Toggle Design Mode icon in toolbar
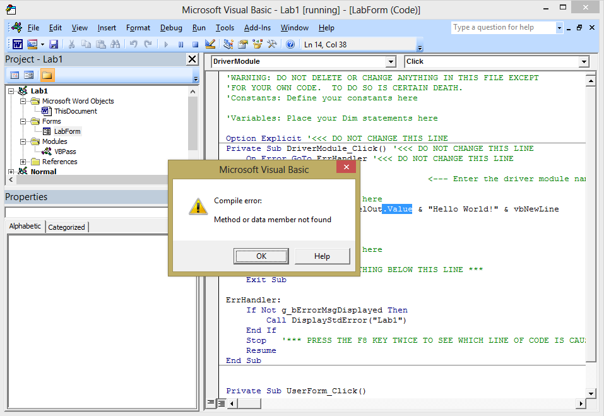 point(210,44)
